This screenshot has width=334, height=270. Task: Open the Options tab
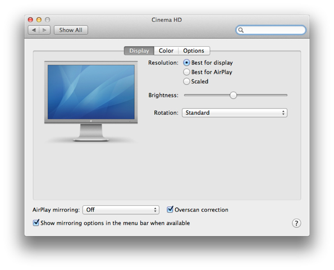tap(194, 51)
